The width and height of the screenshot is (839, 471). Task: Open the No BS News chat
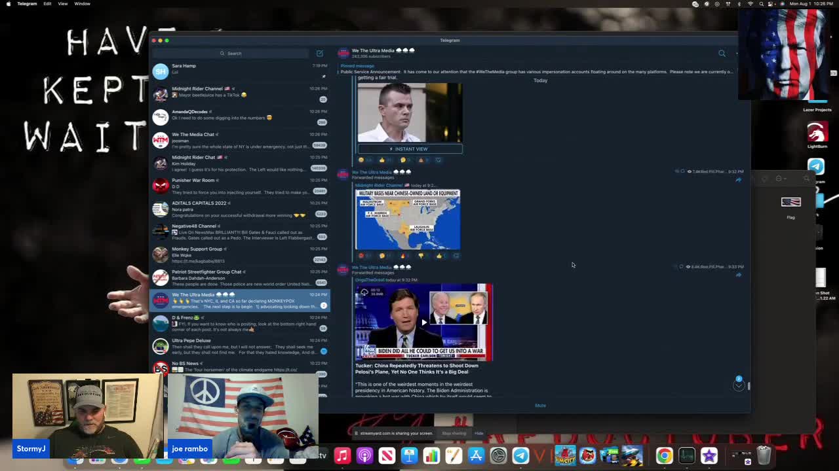coord(240,367)
